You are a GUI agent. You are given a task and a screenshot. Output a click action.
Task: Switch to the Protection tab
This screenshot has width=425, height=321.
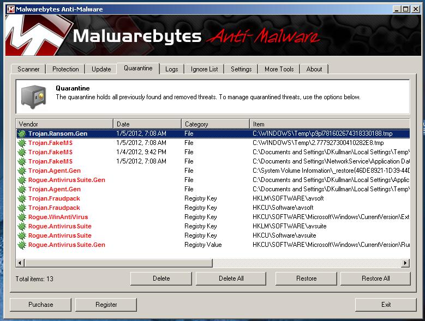pos(65,69)
